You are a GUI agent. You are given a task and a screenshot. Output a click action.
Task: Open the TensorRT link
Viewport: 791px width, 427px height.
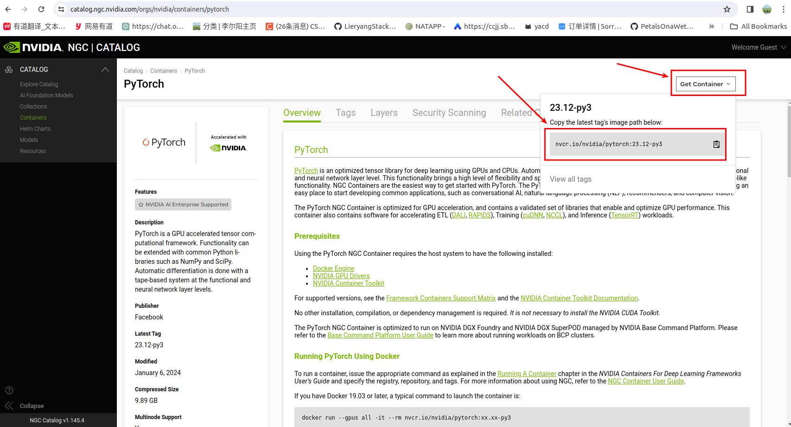click(625, 215)
